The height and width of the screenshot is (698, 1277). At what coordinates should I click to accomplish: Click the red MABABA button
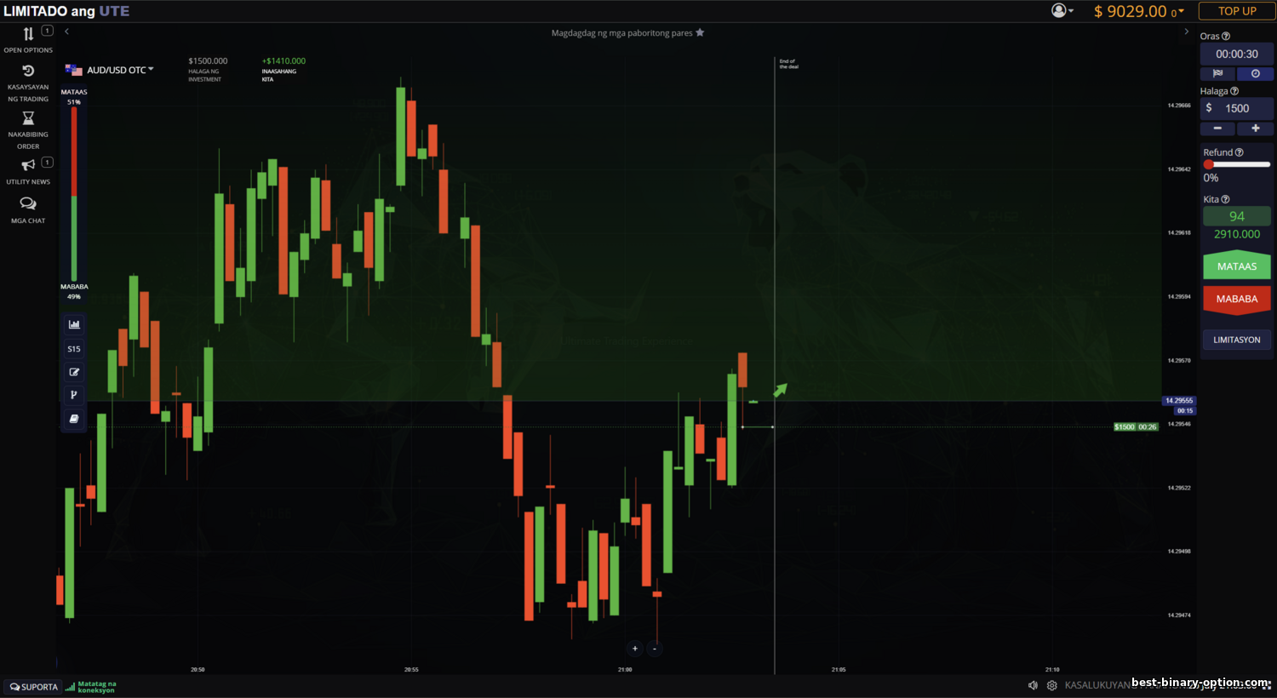tap(1236, 299)
